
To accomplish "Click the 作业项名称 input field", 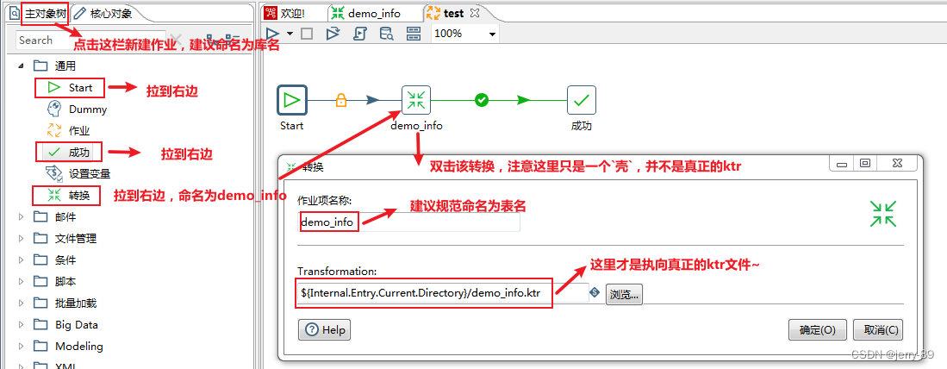I will (409, 222).
